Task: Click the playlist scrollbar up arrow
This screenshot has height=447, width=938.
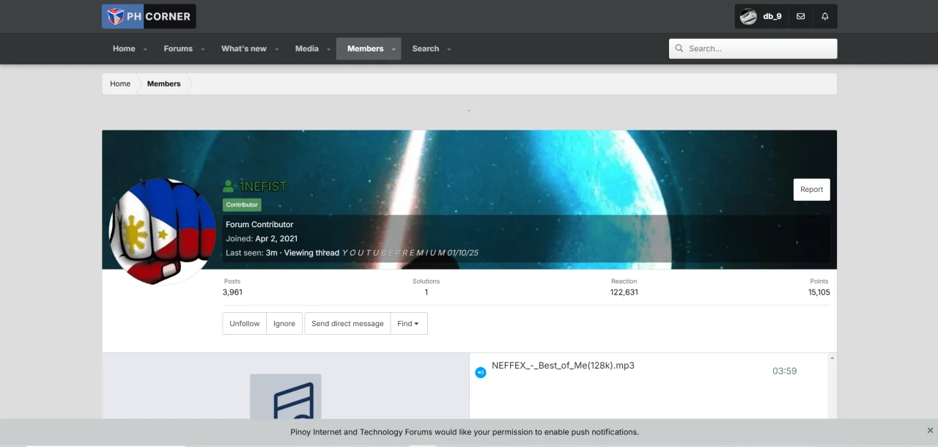Action: [x=832, y=358]
